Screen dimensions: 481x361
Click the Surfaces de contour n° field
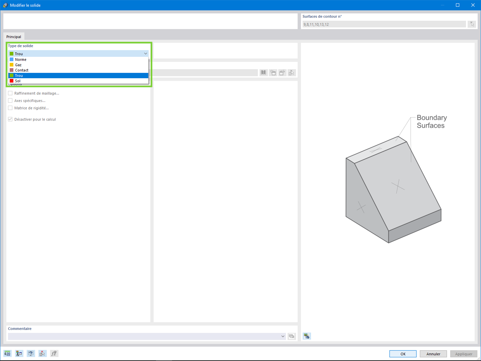384,24
